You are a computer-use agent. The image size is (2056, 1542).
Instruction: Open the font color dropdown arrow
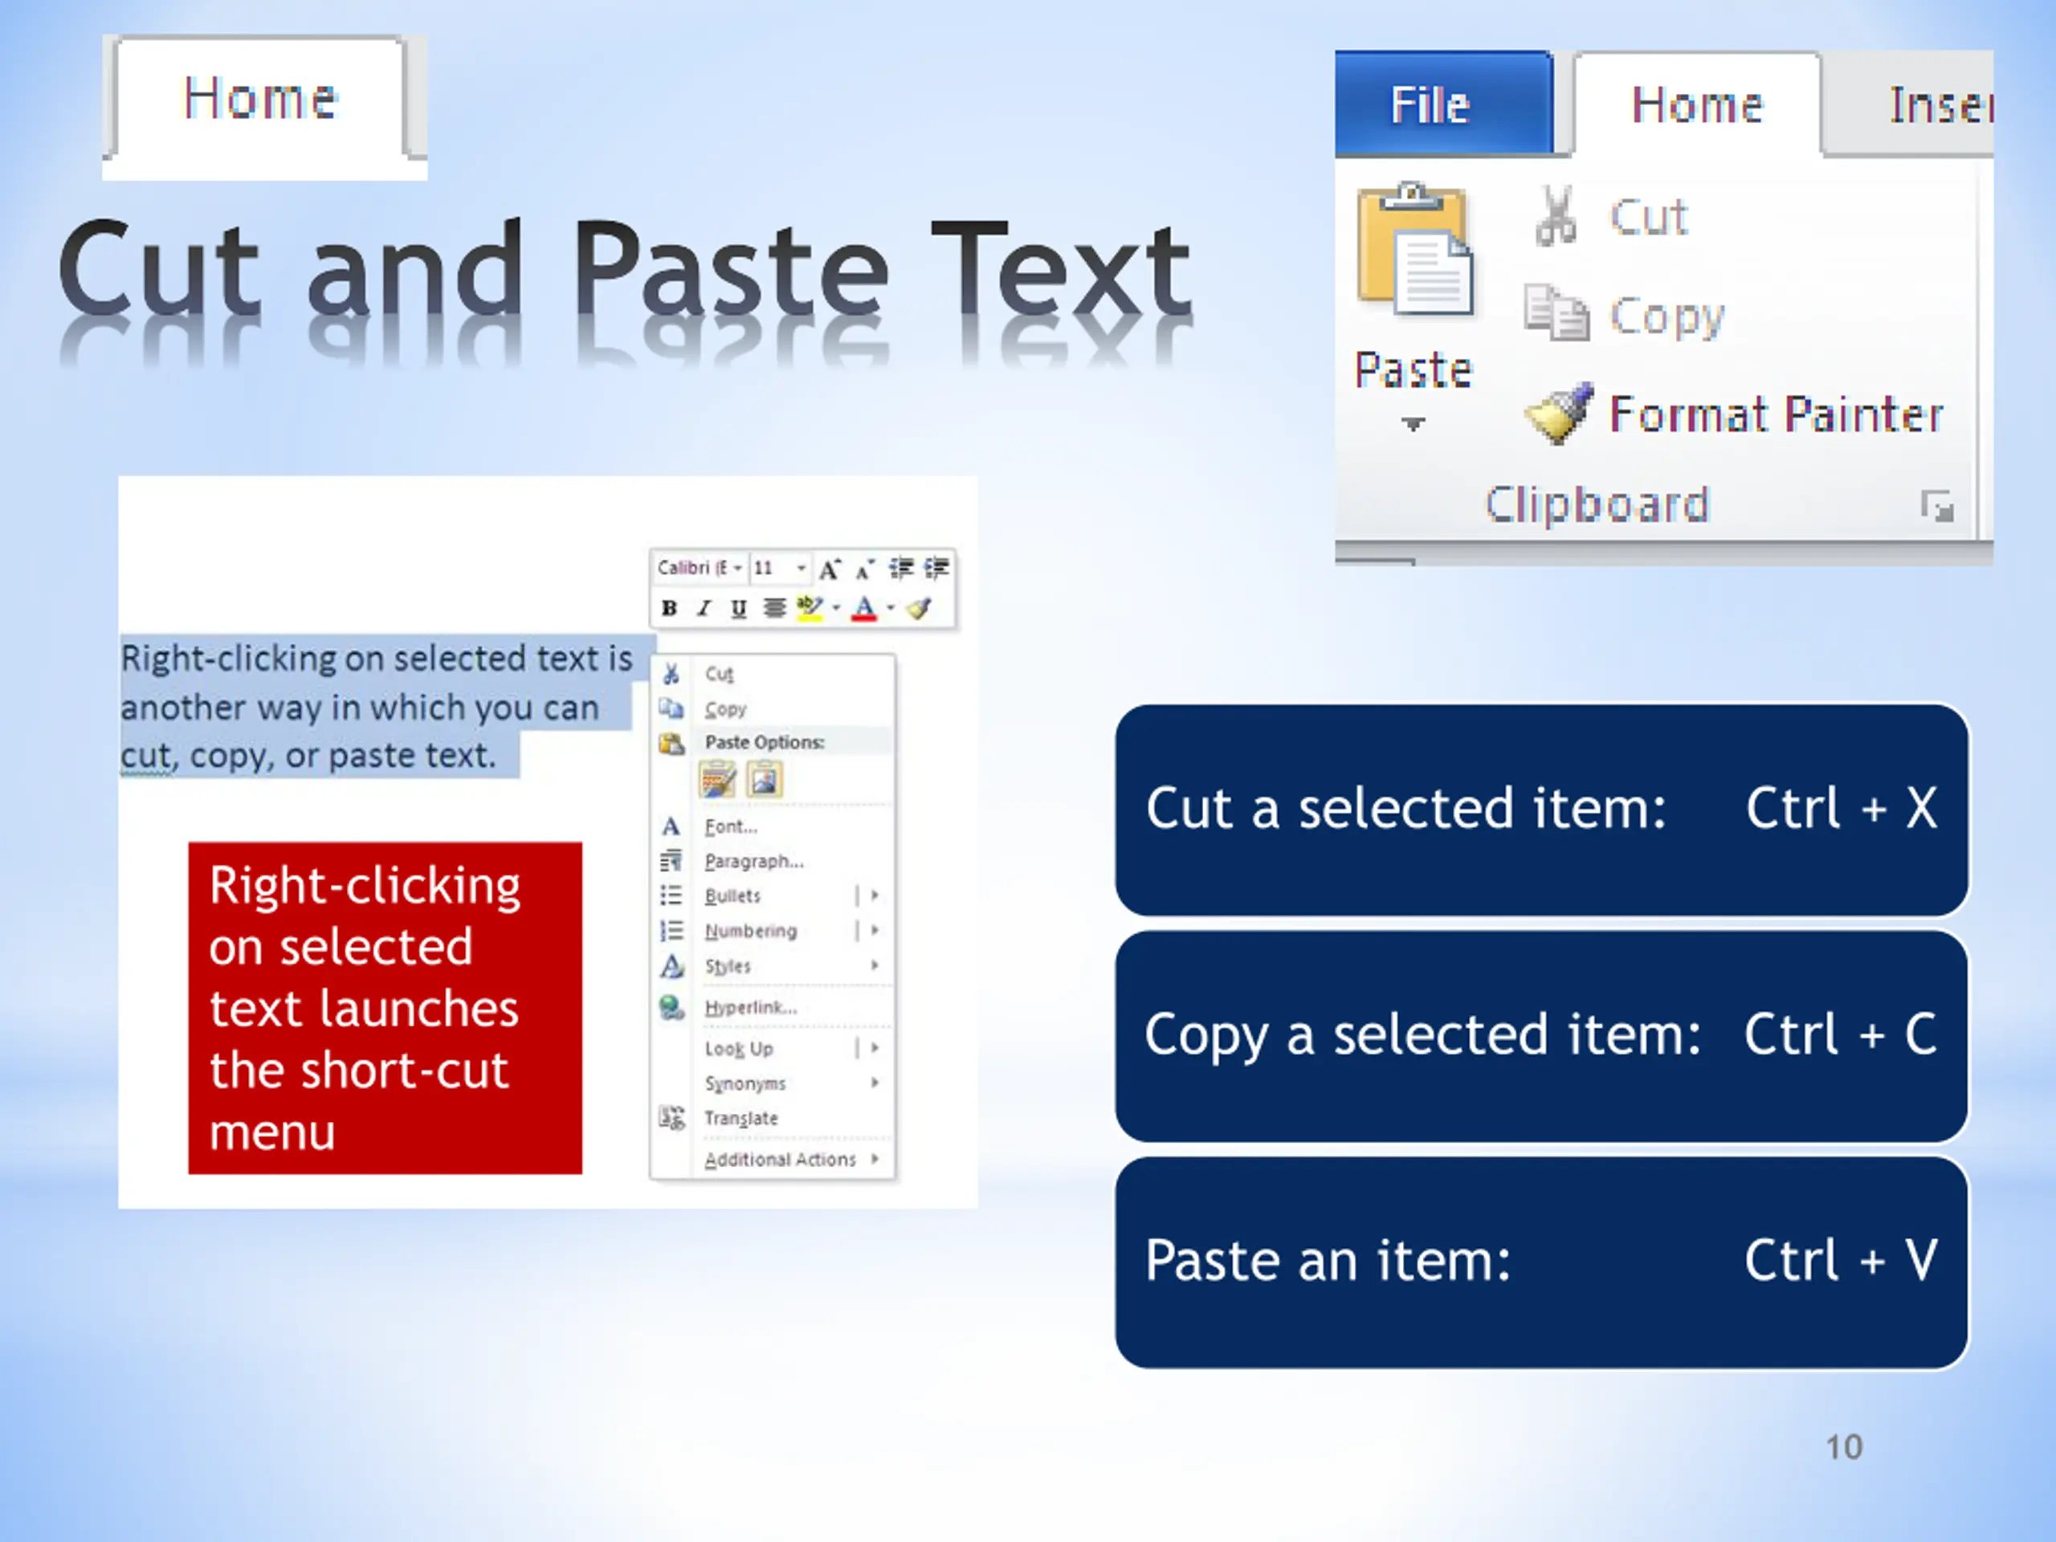pyautogui.click(x=891, y=609)
